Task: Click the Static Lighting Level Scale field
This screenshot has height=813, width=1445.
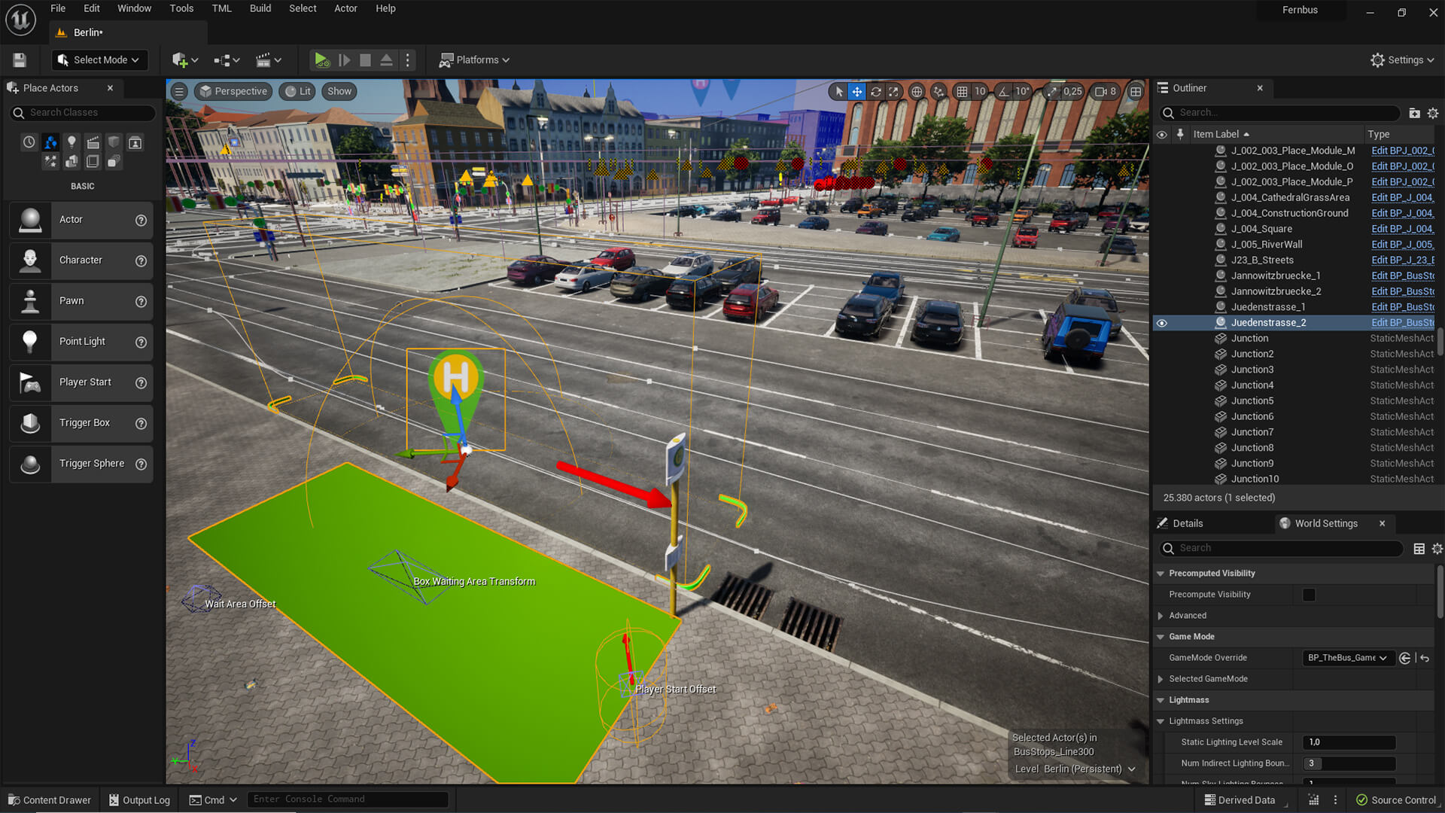Action: pos(1349,742)
